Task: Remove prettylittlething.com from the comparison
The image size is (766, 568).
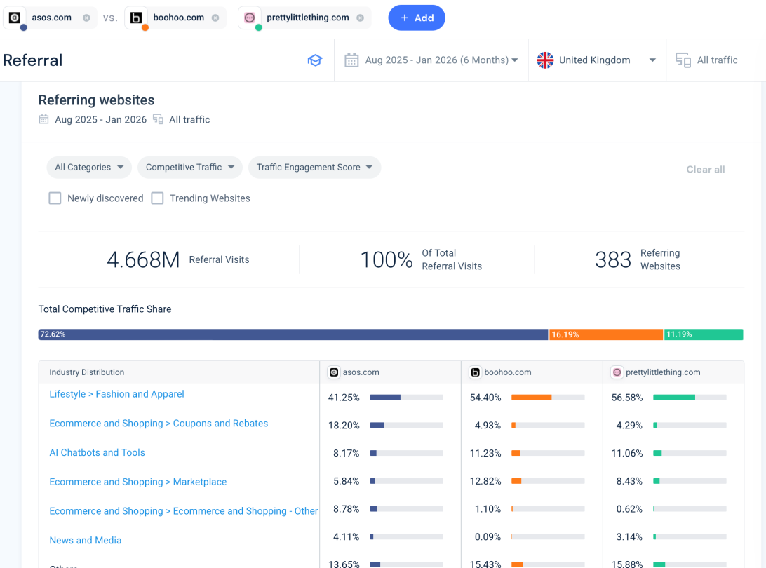Action: 360,18
